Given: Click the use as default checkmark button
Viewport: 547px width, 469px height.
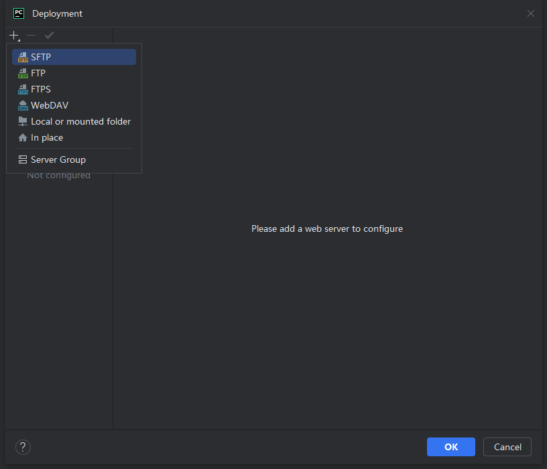Looking at the screenshot, I should coord(49,36).
